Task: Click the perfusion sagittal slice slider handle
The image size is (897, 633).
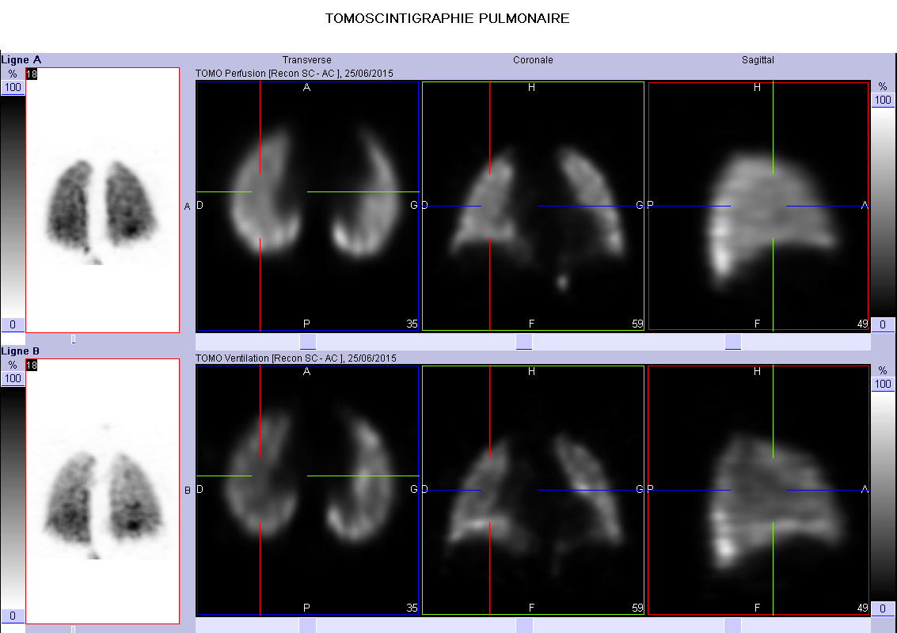Action: [733, 342]
